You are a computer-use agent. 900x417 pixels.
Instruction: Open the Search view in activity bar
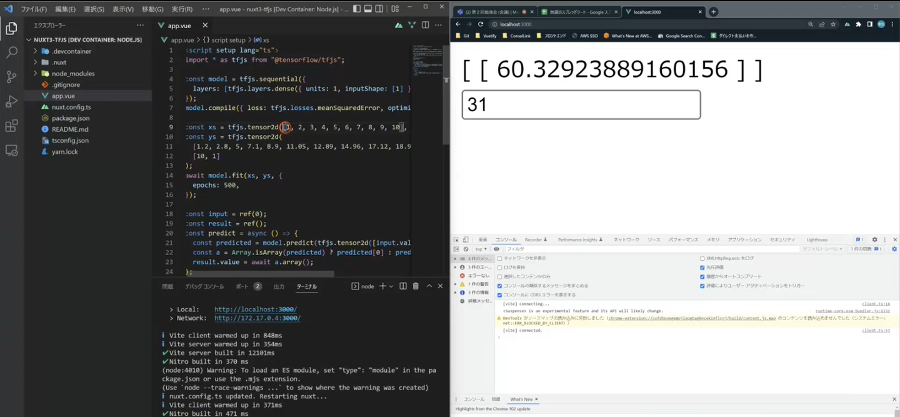pyautogui.click(x=11, y=53)
